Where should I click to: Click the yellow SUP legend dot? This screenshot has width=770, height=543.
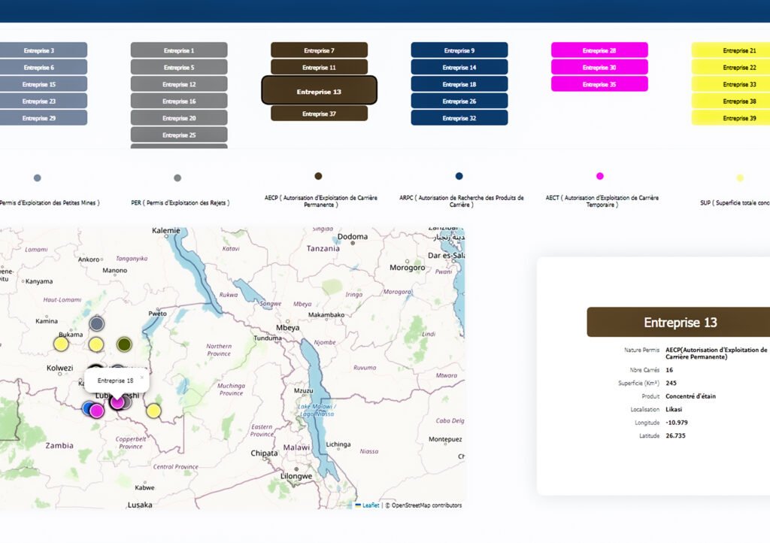740,177
